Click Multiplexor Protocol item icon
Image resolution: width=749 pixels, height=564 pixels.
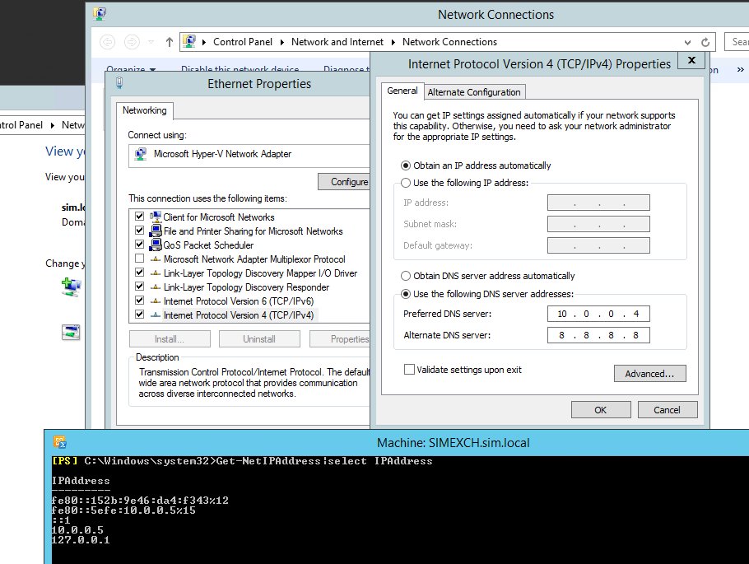156,259
